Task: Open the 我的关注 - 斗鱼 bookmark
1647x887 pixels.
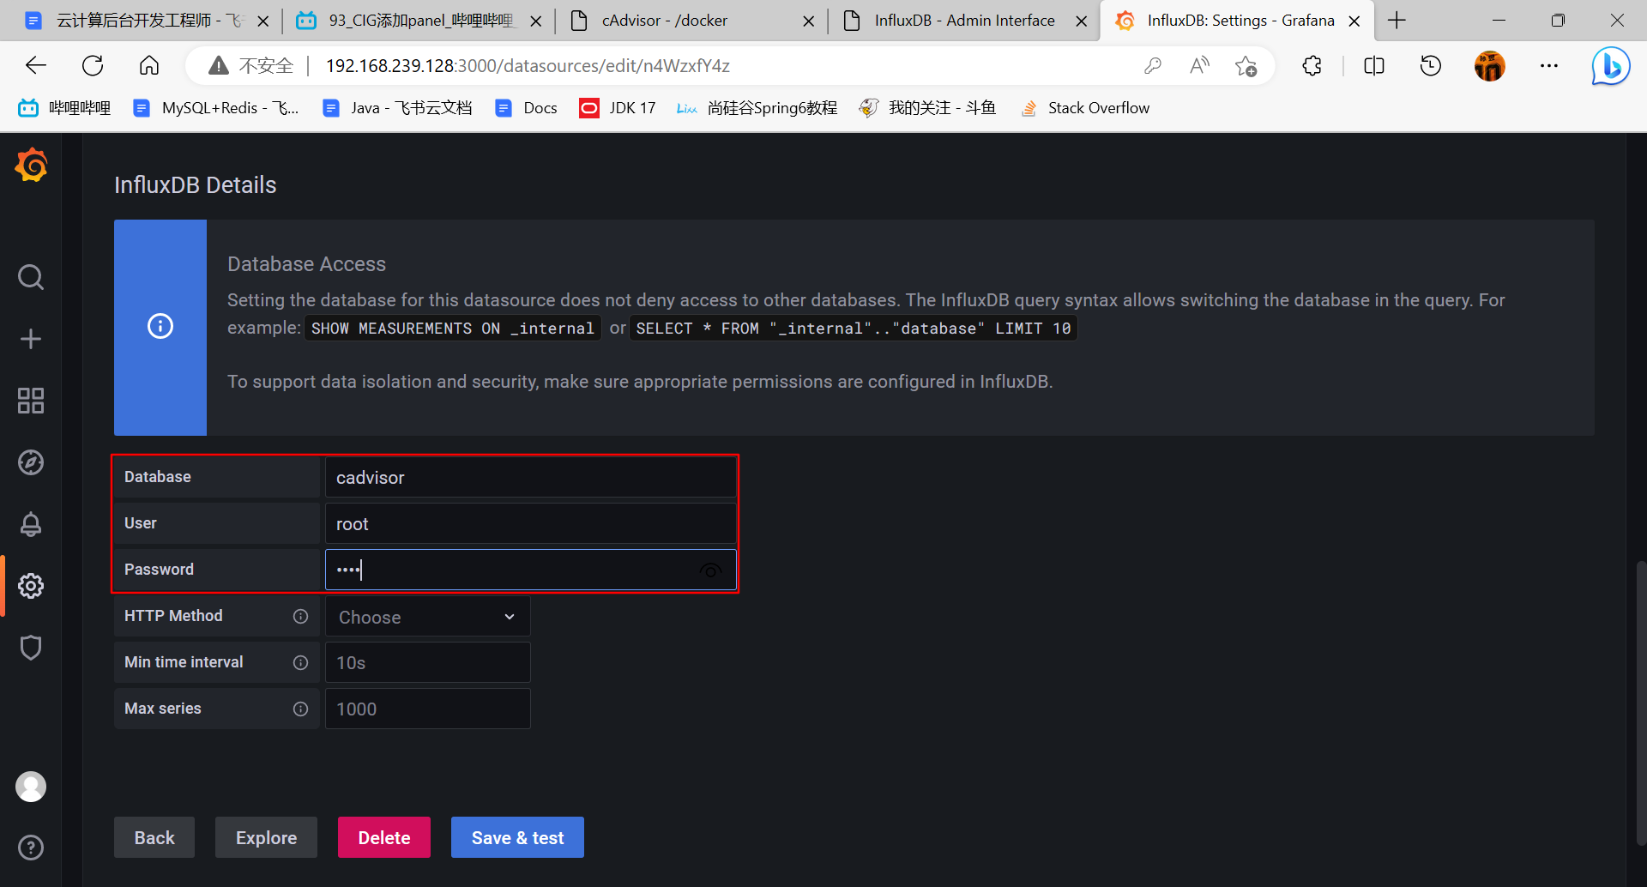Action: [927, 108]
